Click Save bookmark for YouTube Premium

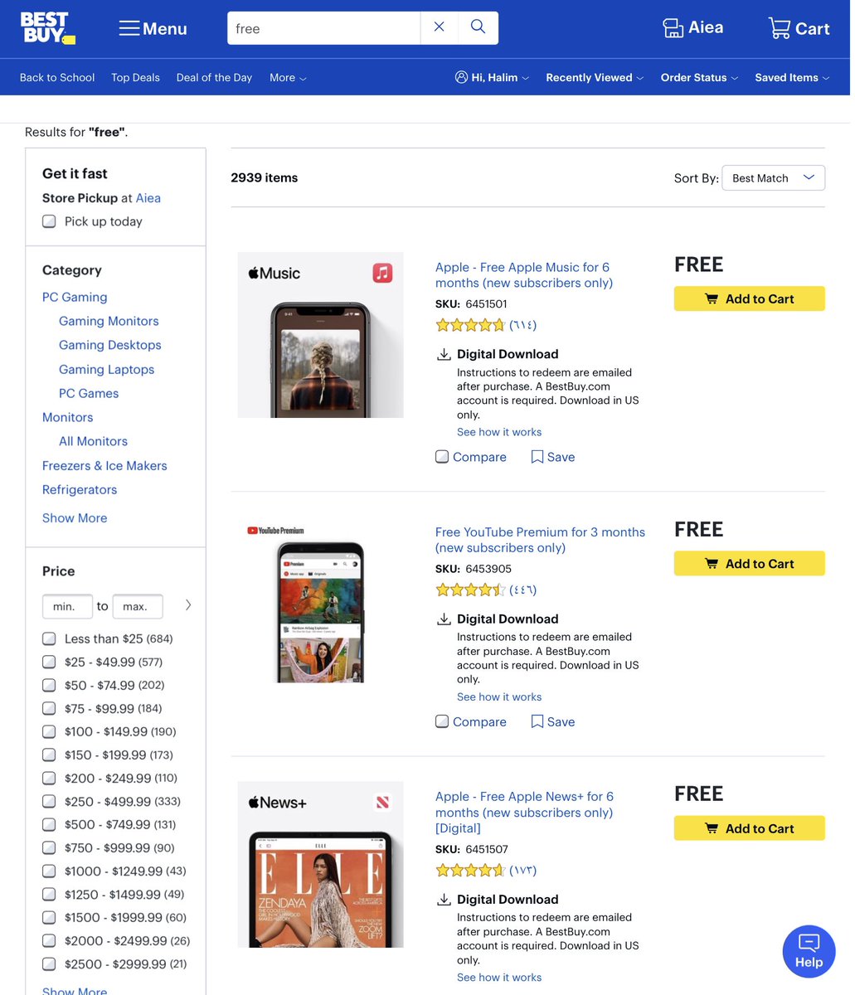[552, 721]
